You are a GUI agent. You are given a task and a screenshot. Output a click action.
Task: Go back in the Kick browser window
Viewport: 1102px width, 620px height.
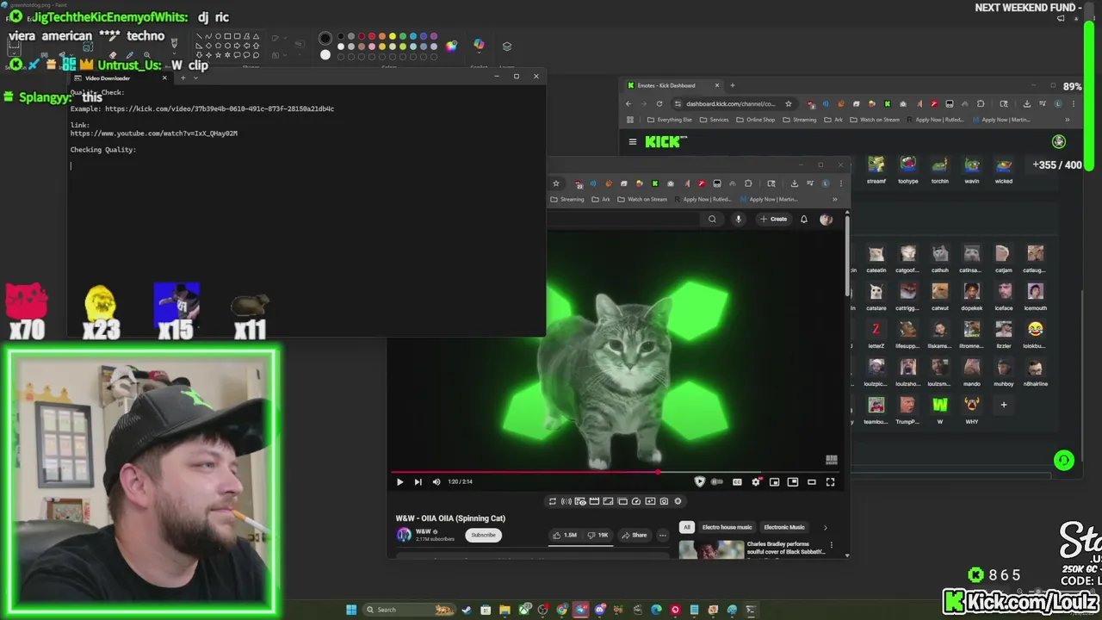(628, 104)
